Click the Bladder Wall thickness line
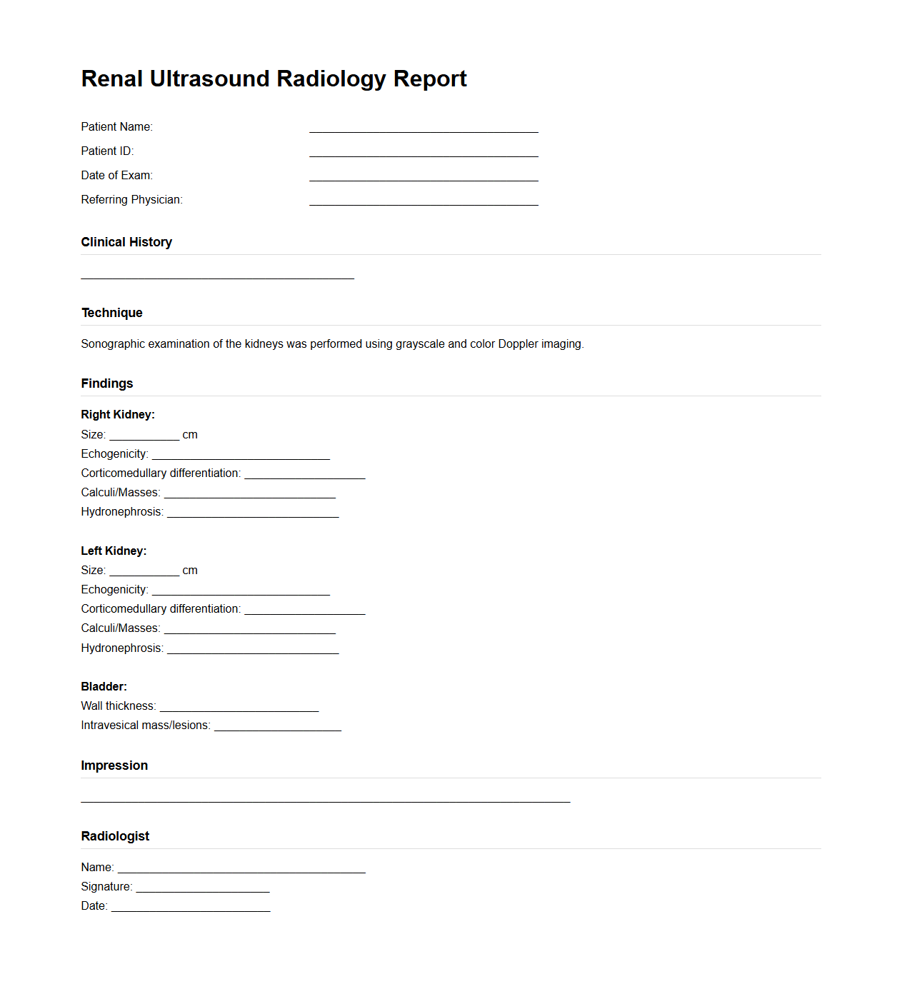The height and width of the screenshot is (994, 902). pos(238,707)
